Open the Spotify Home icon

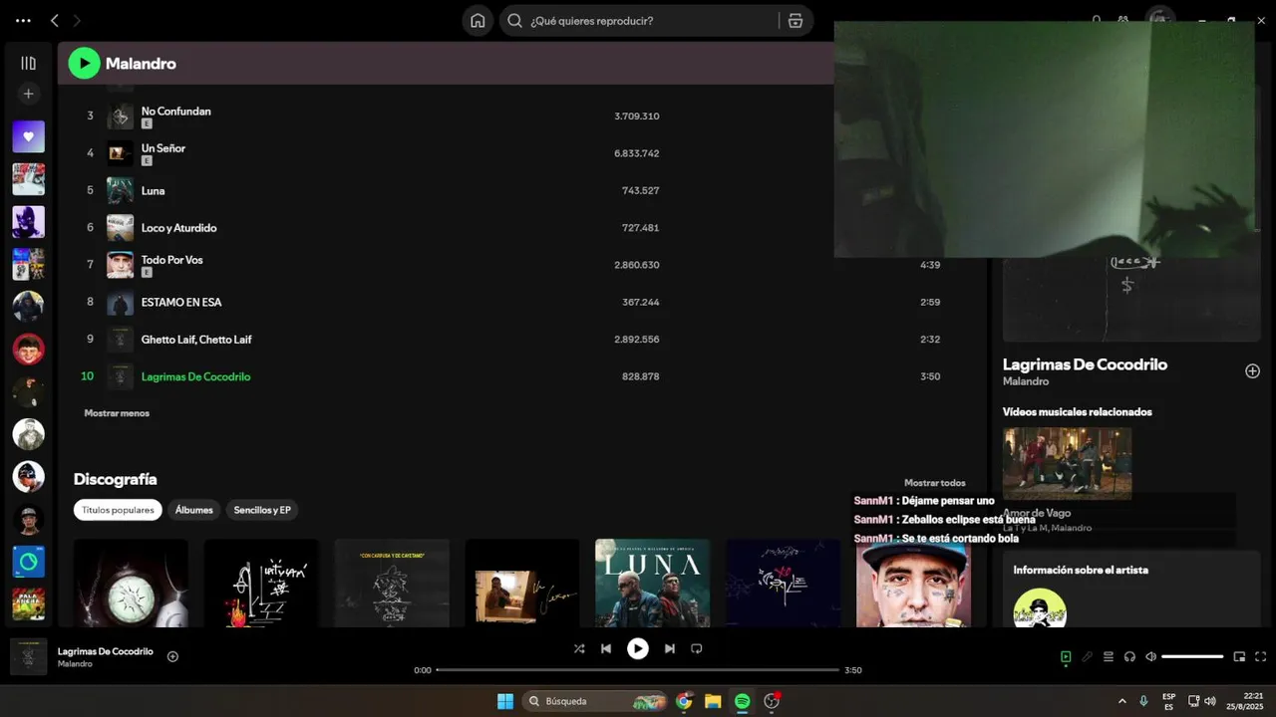click(478, 21)
